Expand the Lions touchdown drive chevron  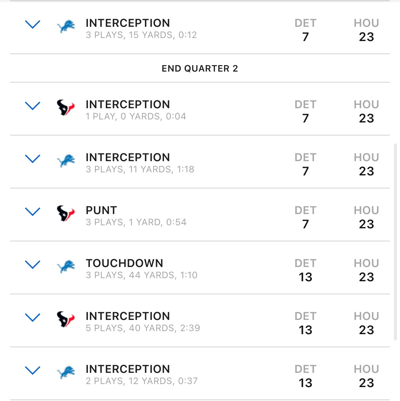coord(33,265)
